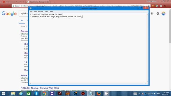This screenshot has width=171, height=96.
Task: Click the Chrome address bar URL
Action: point(85,6)
